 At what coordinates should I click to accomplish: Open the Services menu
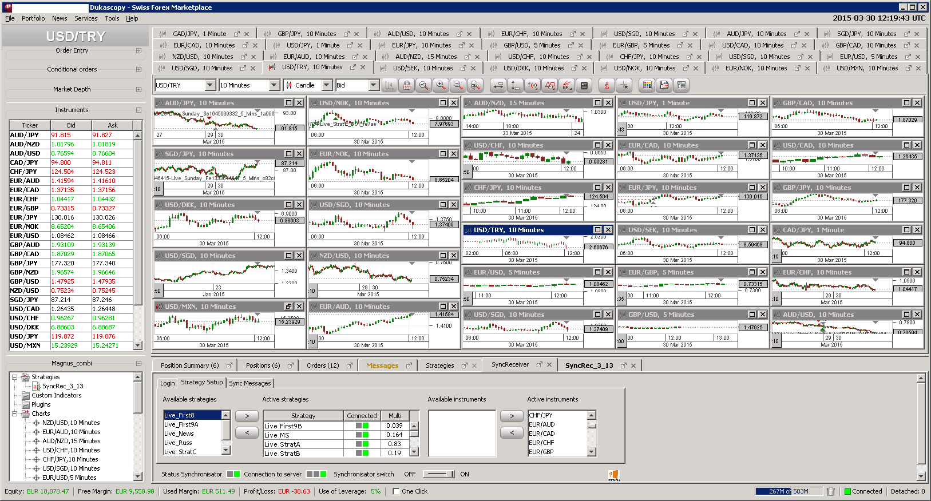pyautogui.click(x=86, y=18)
